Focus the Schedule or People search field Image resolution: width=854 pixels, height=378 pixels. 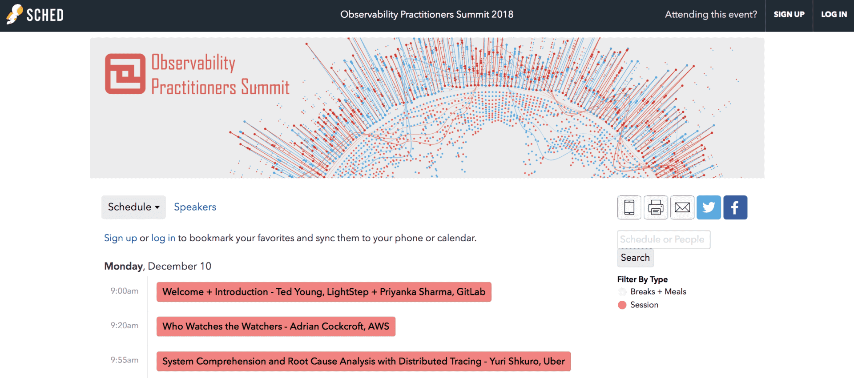(664, 239)
